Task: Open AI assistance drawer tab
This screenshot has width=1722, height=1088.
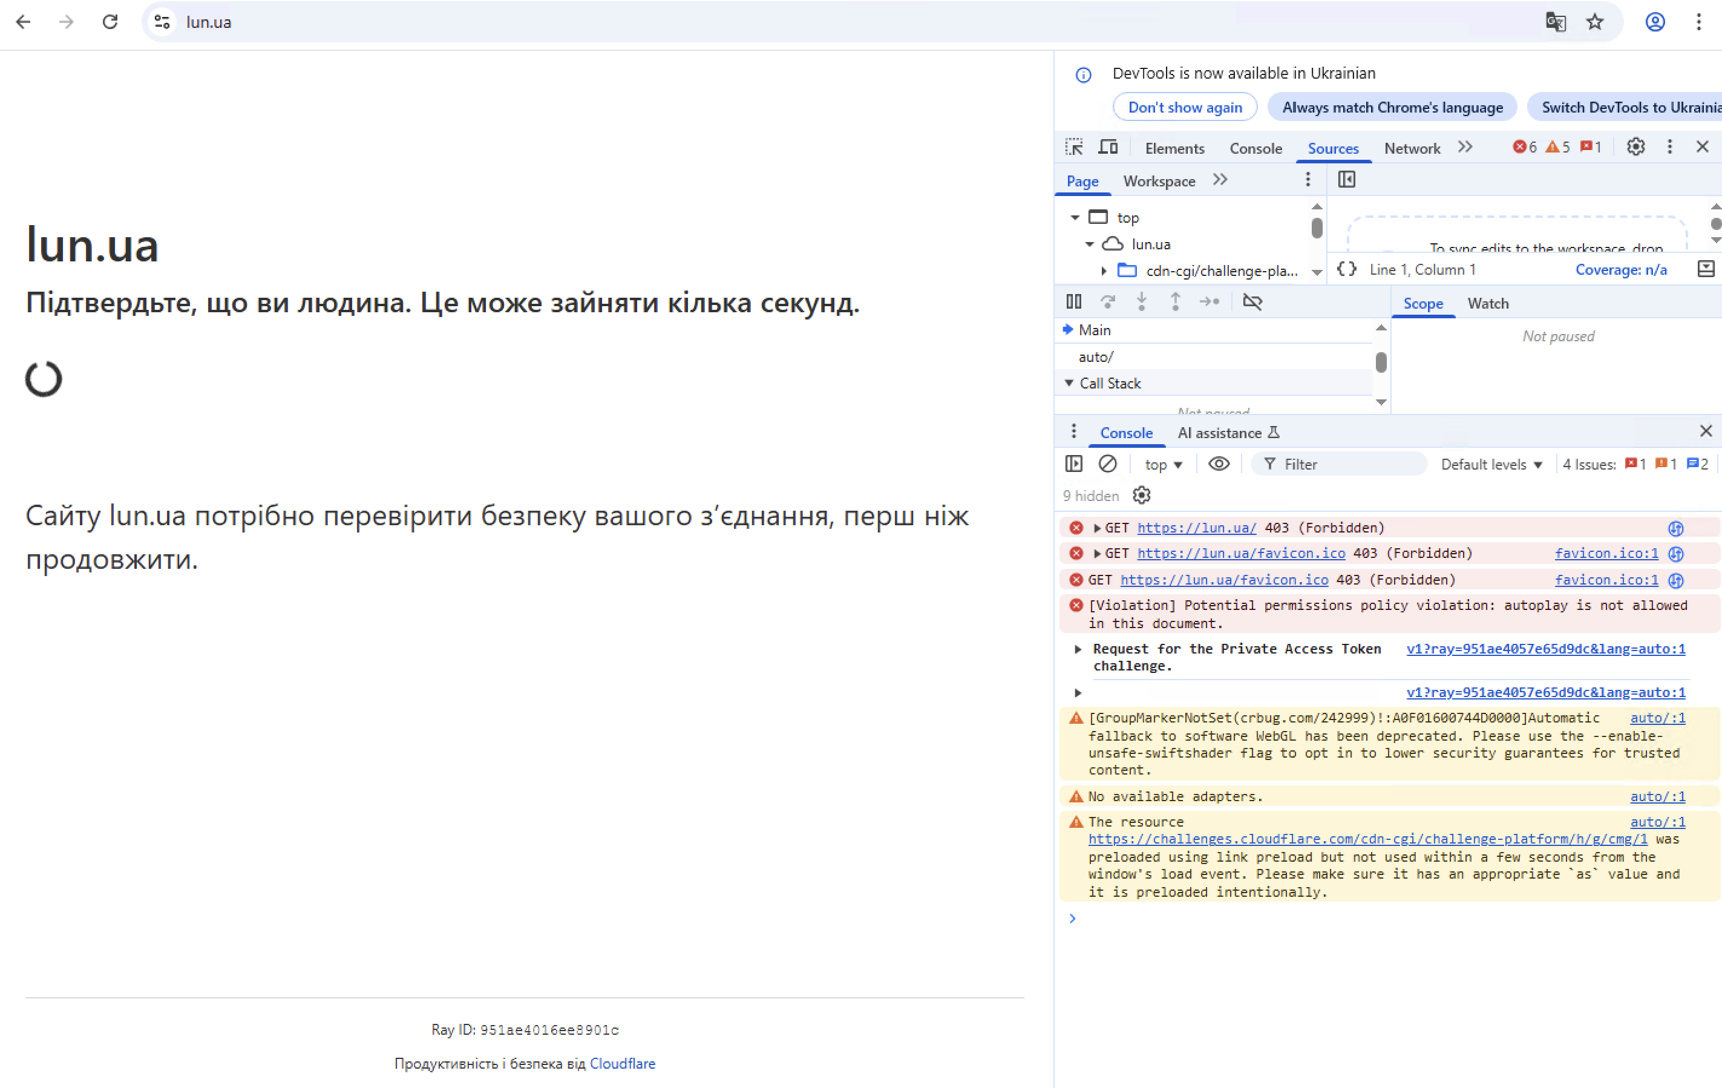Action: [1228, 433]
